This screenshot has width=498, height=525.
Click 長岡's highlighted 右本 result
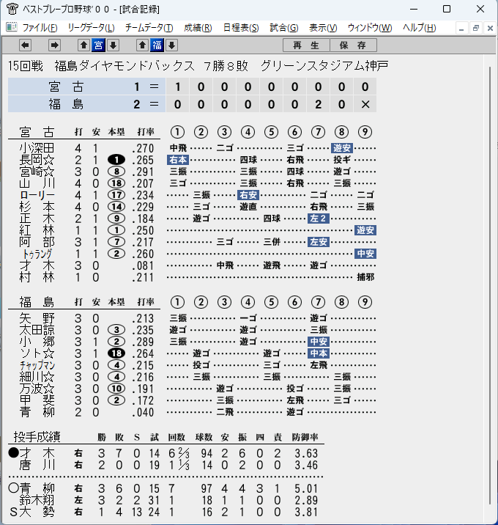[178, 160]
